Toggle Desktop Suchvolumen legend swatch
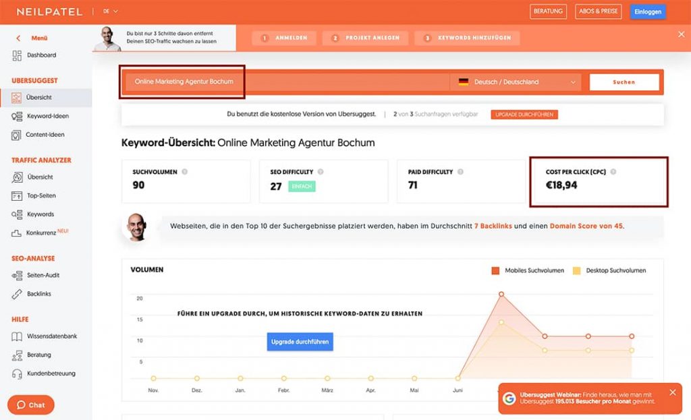691x420 pixels. [576, 271]
